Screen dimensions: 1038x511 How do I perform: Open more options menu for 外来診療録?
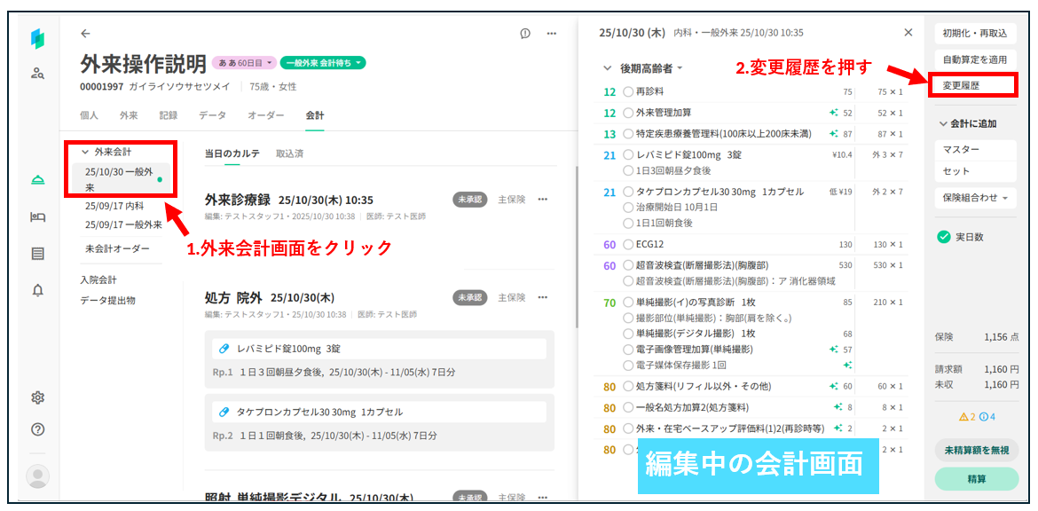click(x=544, y=199)
